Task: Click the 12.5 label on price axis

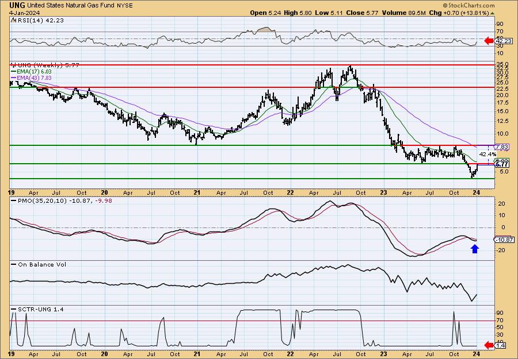Action: tap(503, 121)
